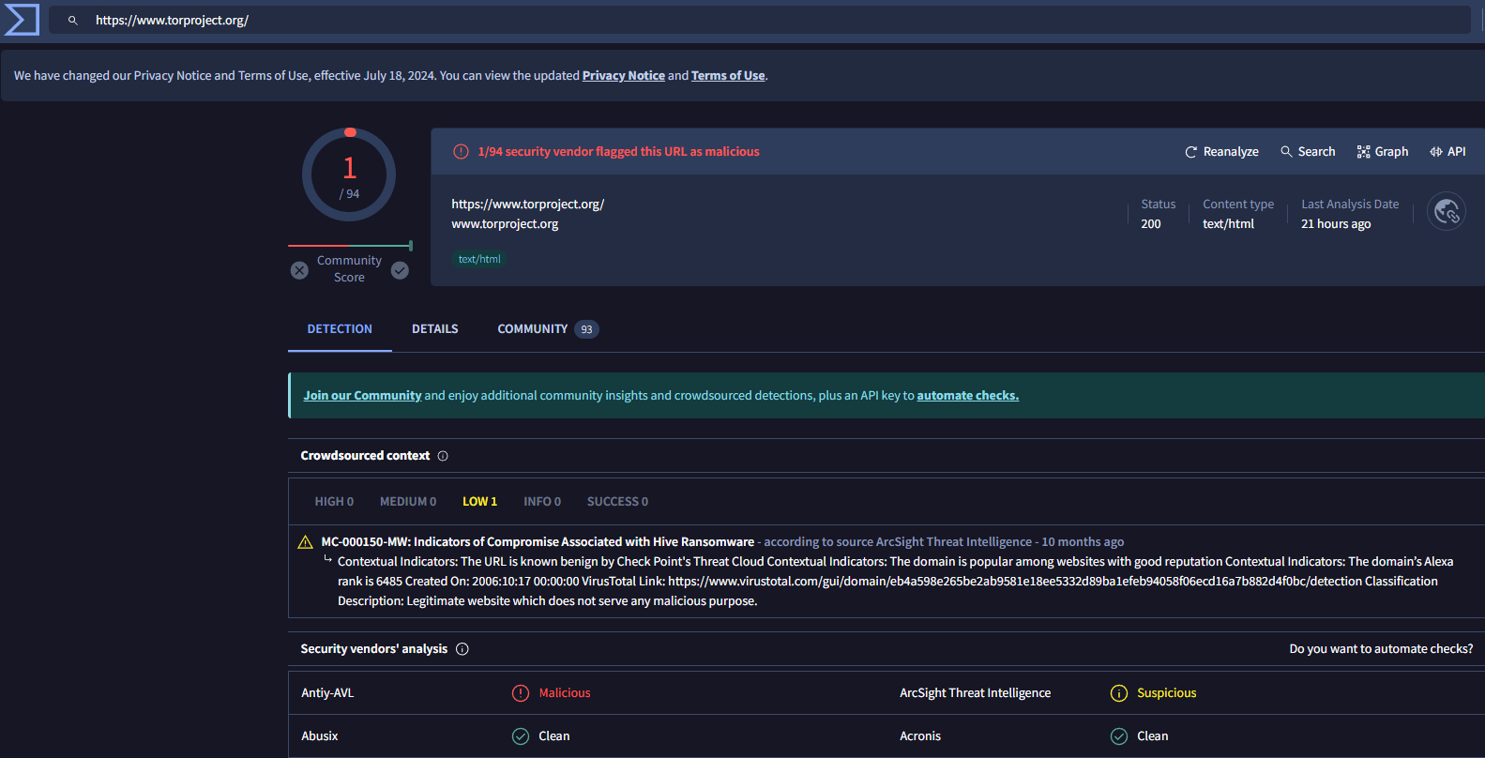Open the automate checks link
Screen dimensions: 1485x758
[x=968, y=396]
